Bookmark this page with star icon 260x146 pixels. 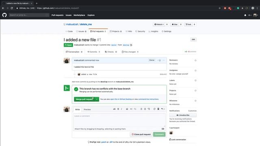tap(219, 8)
